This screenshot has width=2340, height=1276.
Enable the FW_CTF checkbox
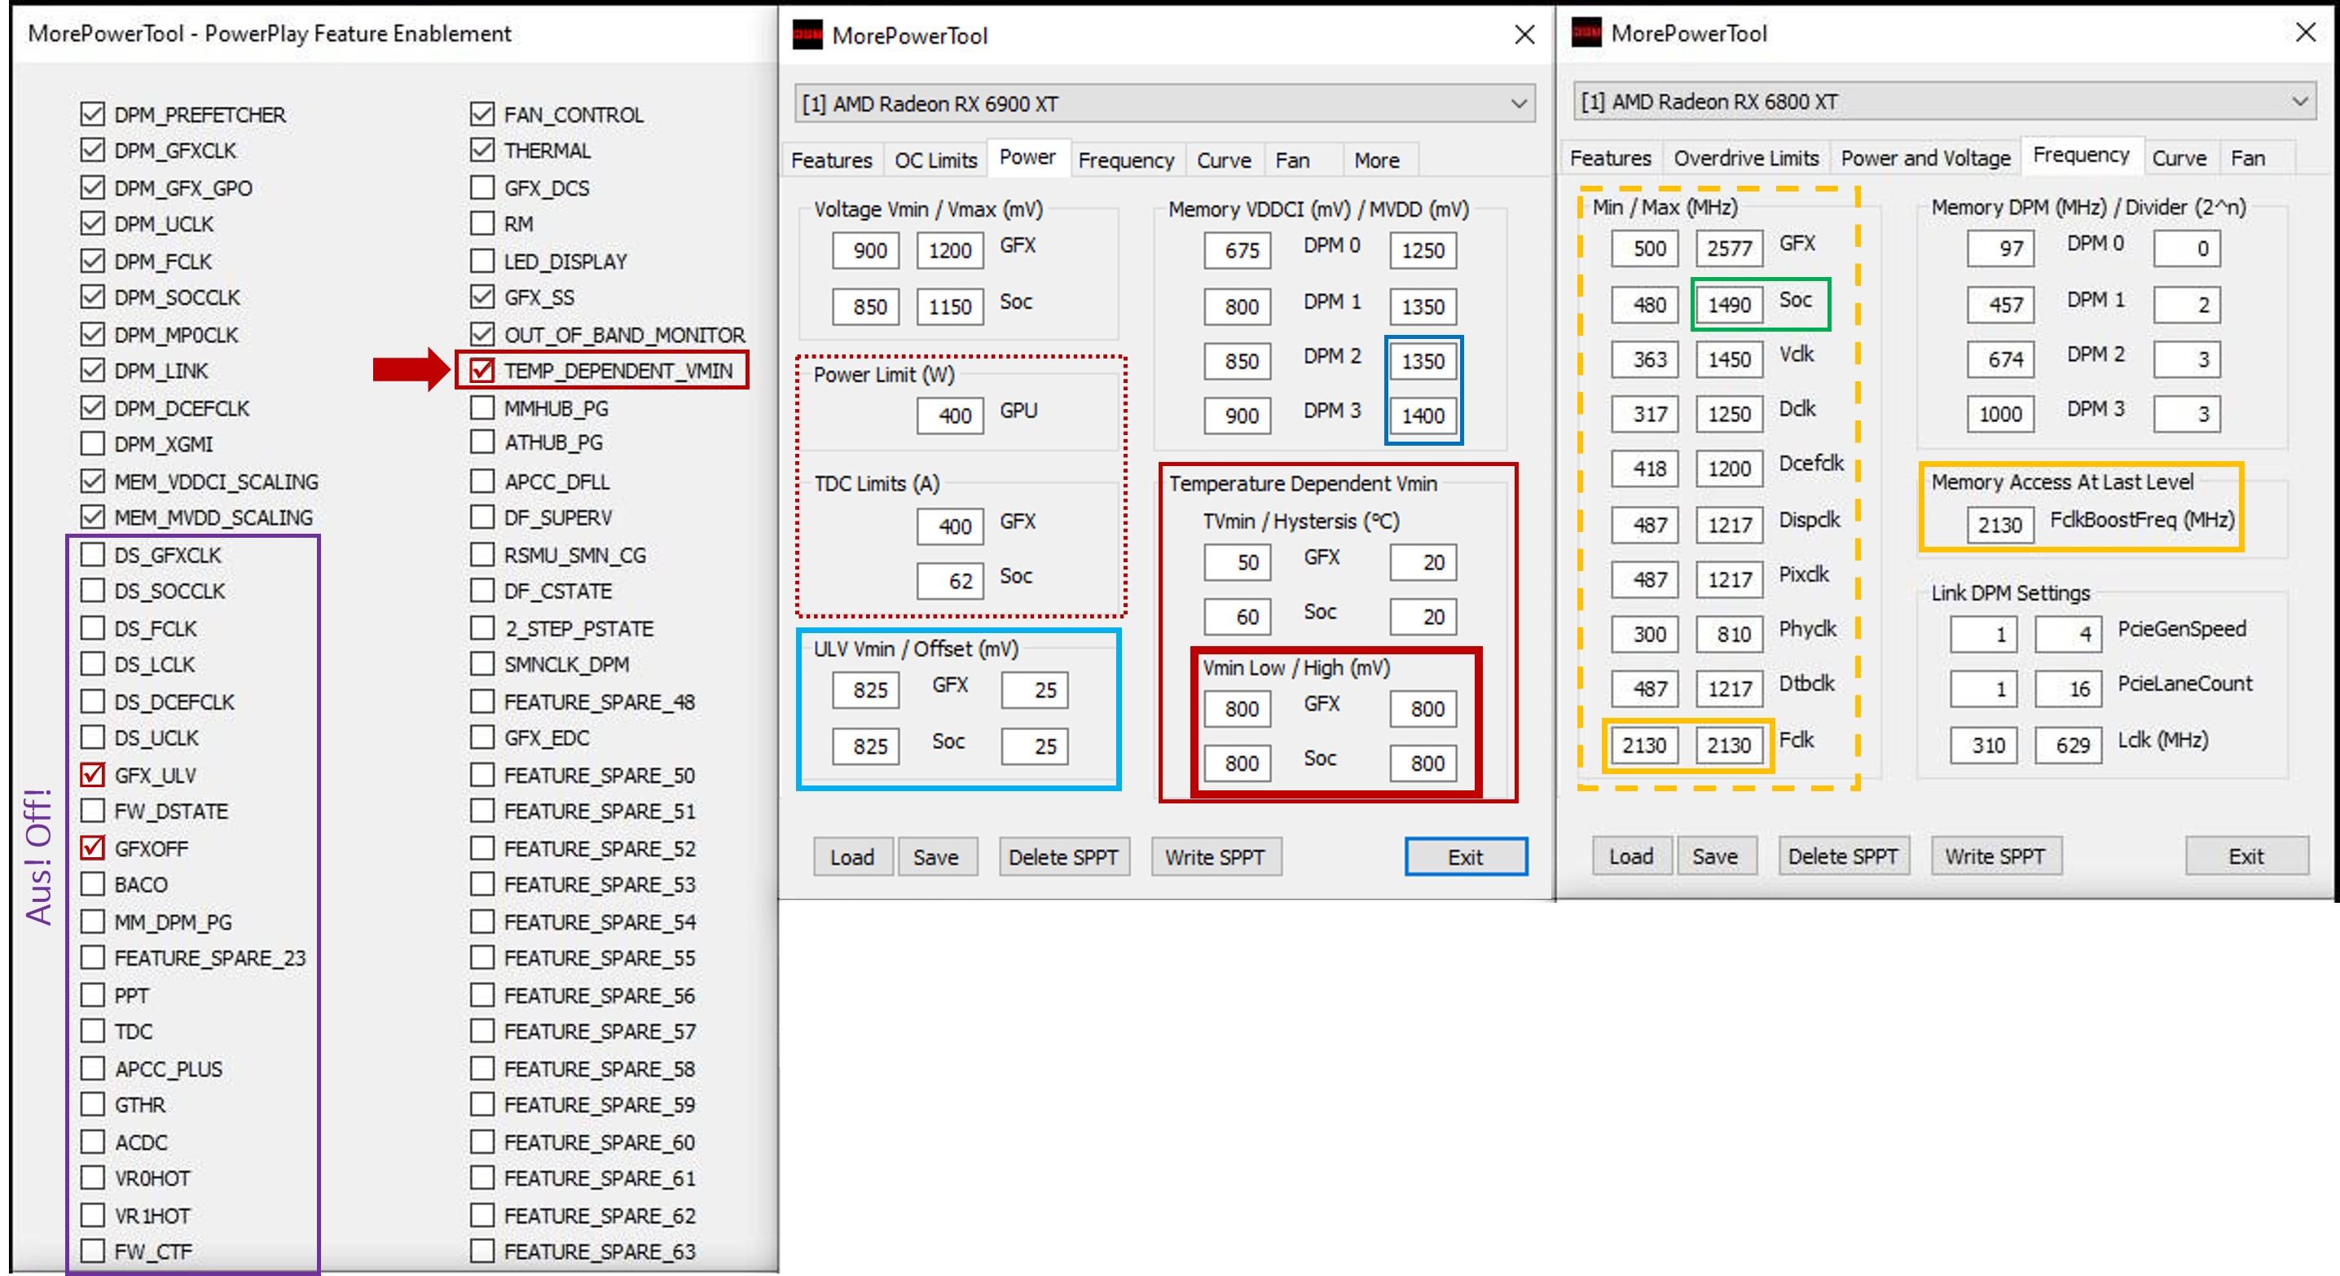point(93,1252)
